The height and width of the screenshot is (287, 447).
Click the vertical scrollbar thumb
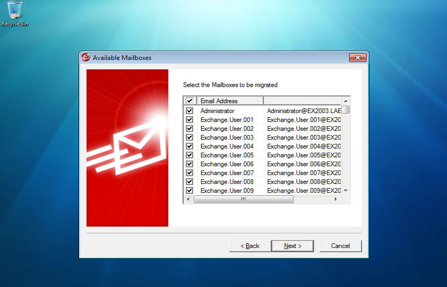(x=345, y=110)
